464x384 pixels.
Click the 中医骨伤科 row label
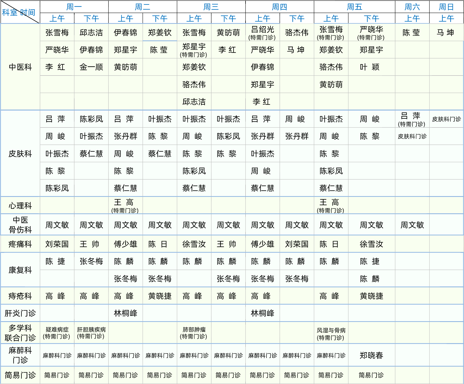click(x=20, y=225)
